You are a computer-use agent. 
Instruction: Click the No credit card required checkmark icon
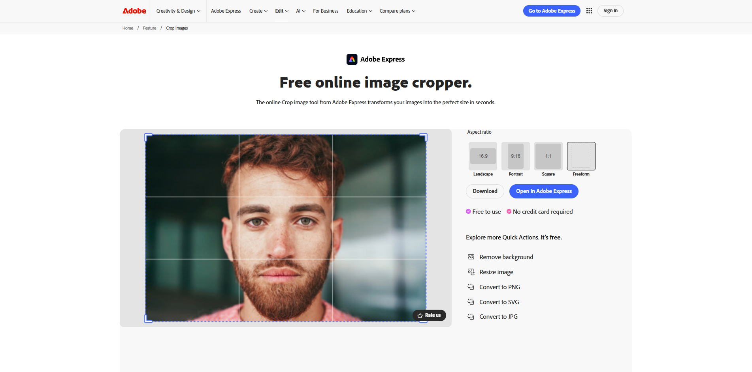(509, 211)
